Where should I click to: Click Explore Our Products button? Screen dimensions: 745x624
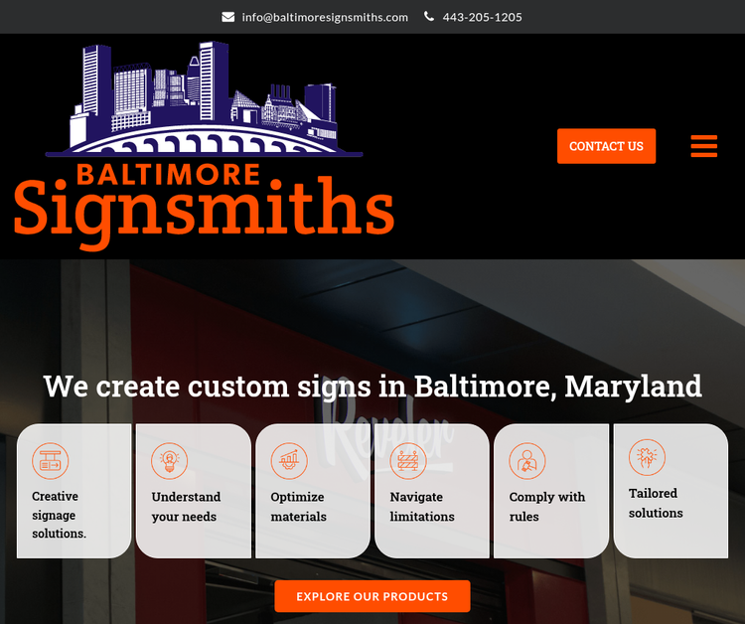point(372,596)
